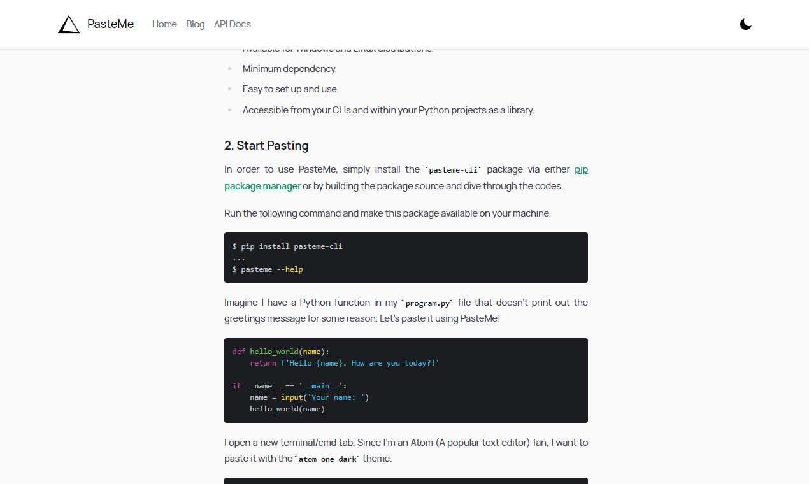Click the 'Minimum dependency.' bullet text
This screenshot has height=484, width=809.
click(290, 69)
